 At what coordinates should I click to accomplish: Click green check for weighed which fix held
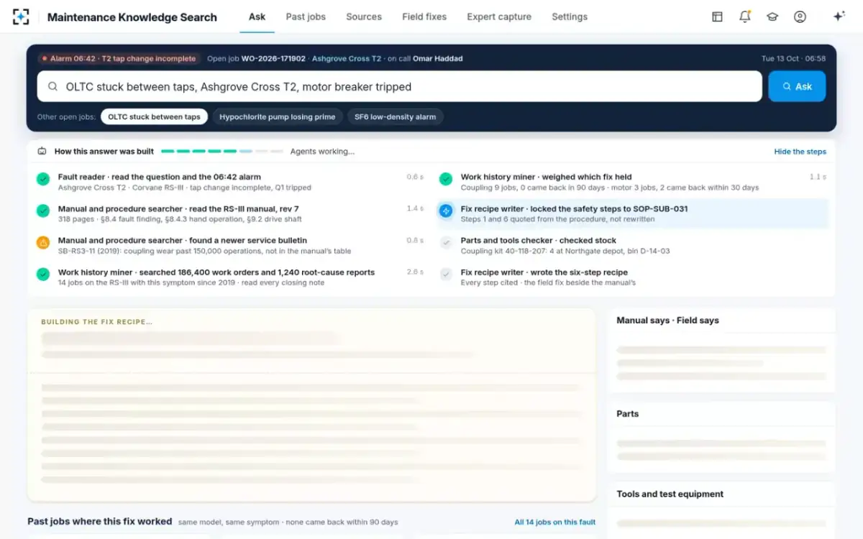pos(446,179)
